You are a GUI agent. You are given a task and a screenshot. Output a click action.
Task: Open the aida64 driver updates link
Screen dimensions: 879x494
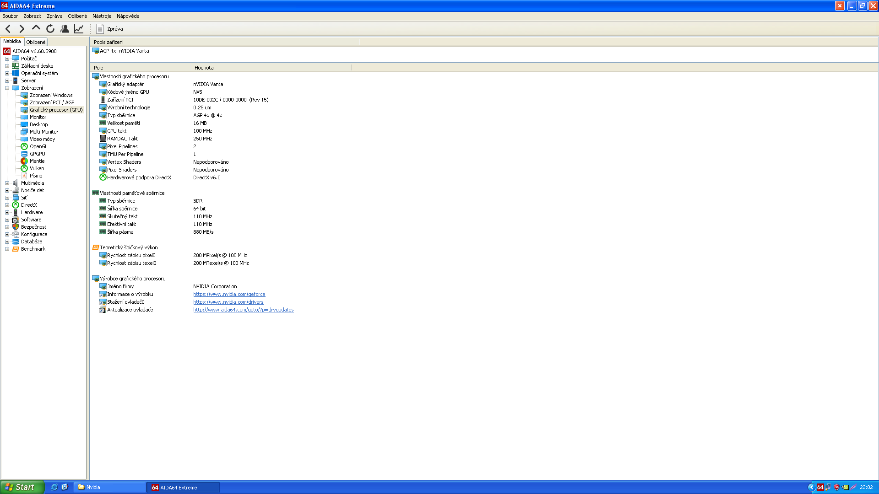click(x=243, y=310)
